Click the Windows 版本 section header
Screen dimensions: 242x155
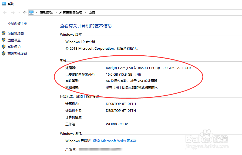coord(71,35)
